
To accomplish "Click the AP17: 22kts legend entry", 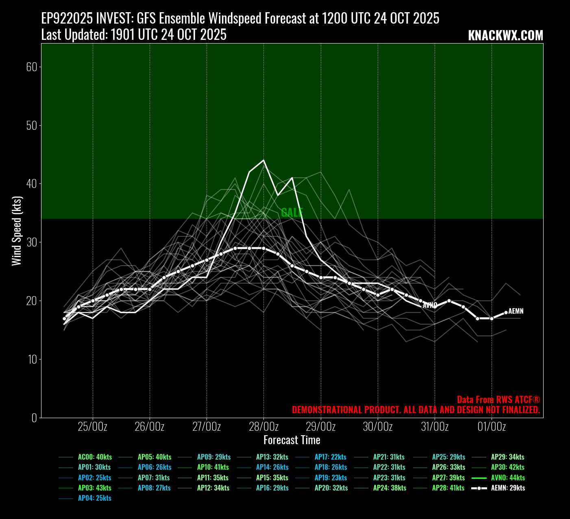I will click(x=331, y=457).
